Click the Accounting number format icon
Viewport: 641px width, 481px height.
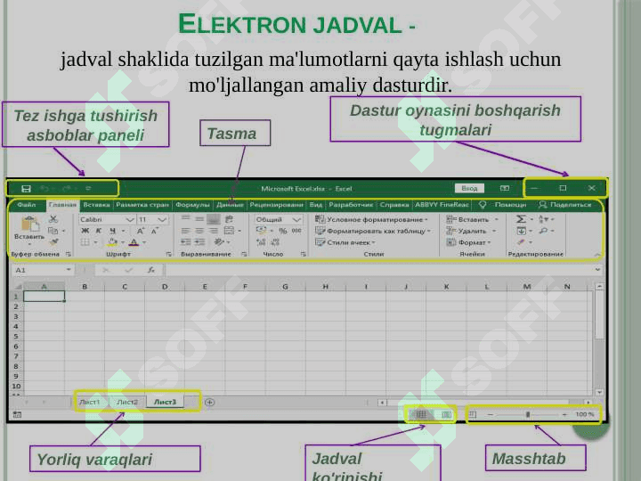[262, 231]
